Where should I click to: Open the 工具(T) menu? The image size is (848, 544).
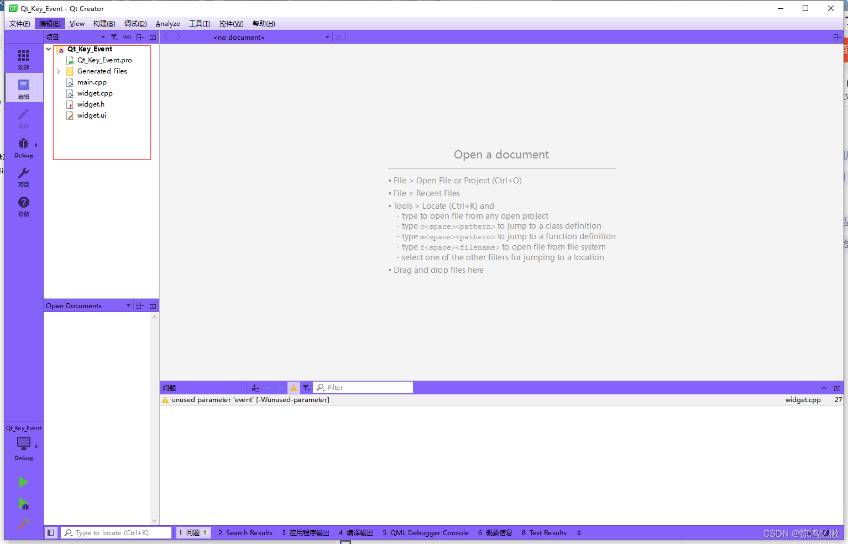pos(200,23)
